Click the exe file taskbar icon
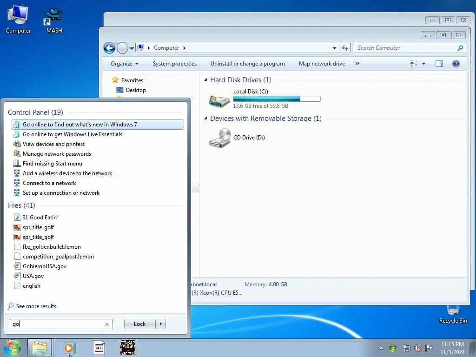The height and width of the screenshot is (357, 476). [x=99, y=347]
